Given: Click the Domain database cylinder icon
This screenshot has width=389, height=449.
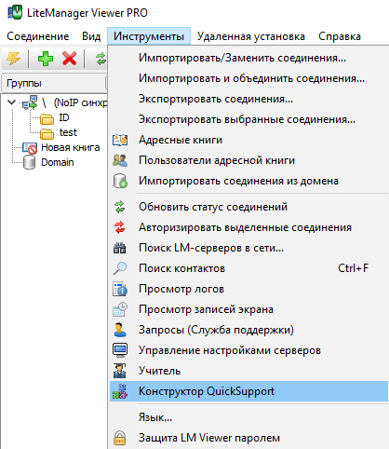Looking at the screenshot, I should pyautogui.click(x=30, y=162).
